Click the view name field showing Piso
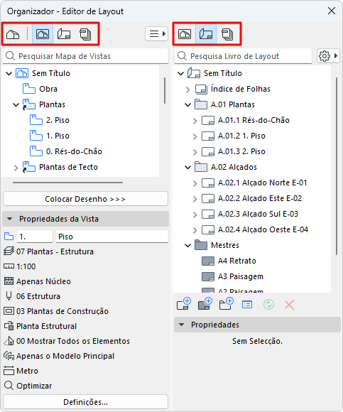The height and width of the screenshot is (412, 343). click(x=112, y=237)
